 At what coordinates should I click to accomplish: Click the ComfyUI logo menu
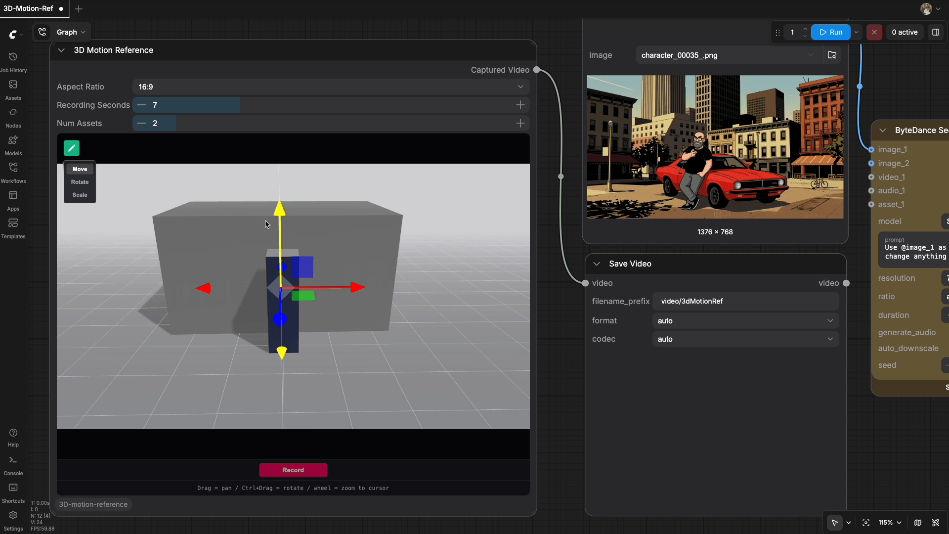click(15, 34)
